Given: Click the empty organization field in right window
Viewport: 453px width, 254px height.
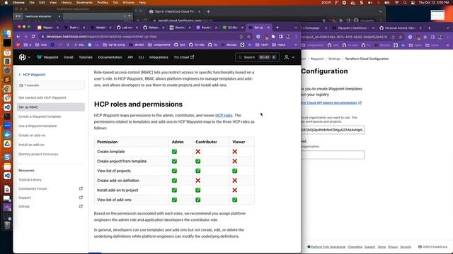Looking at the screenshot, I should (333, 155).
